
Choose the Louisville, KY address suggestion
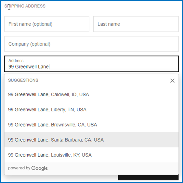coord(92,155)
